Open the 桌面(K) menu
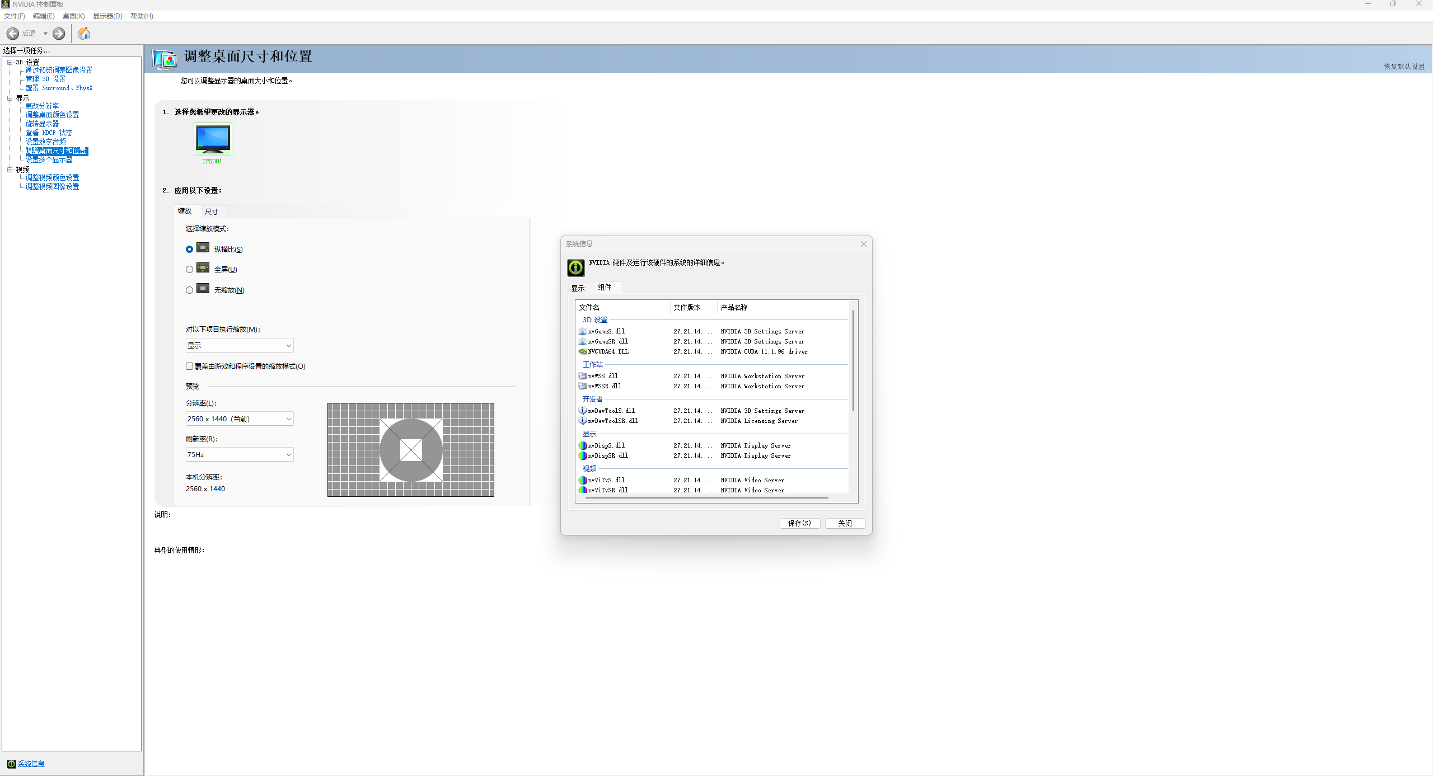1433x776 pixels. 73,16
